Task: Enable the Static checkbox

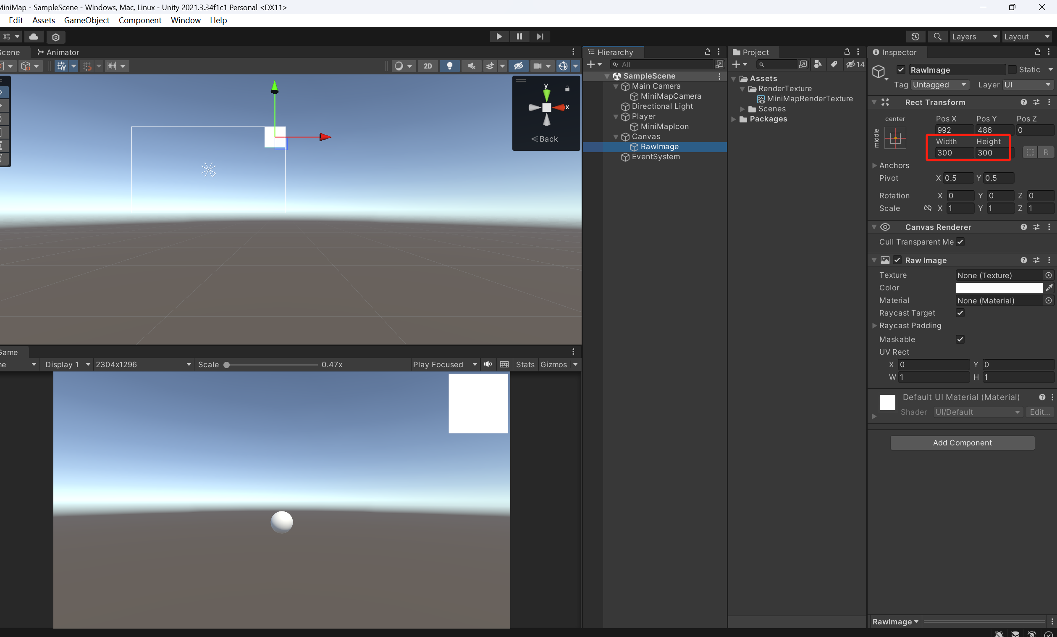Action: tap(1012, 69)
